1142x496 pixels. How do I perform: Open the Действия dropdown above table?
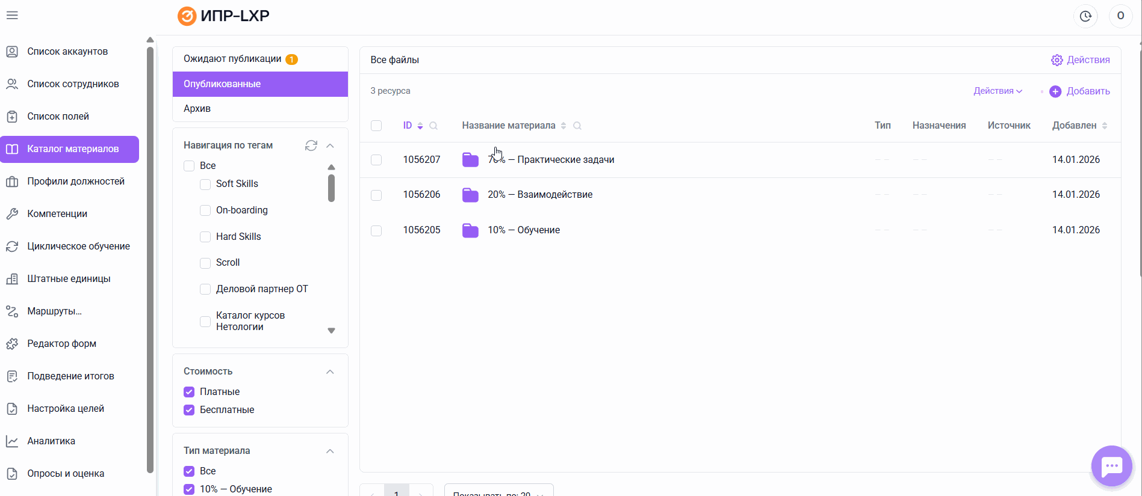(x=998, y=91)
